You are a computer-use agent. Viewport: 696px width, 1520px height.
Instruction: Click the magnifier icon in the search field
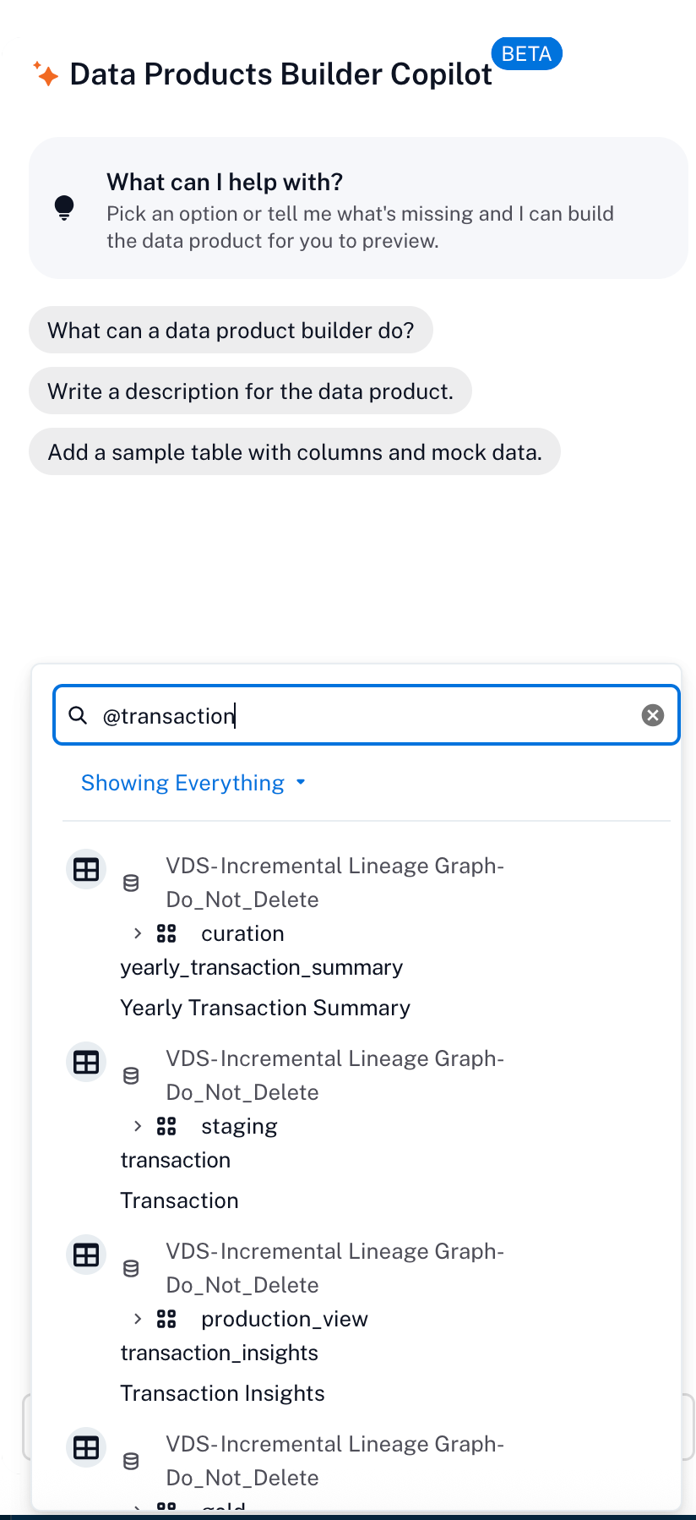coord(78,715)
